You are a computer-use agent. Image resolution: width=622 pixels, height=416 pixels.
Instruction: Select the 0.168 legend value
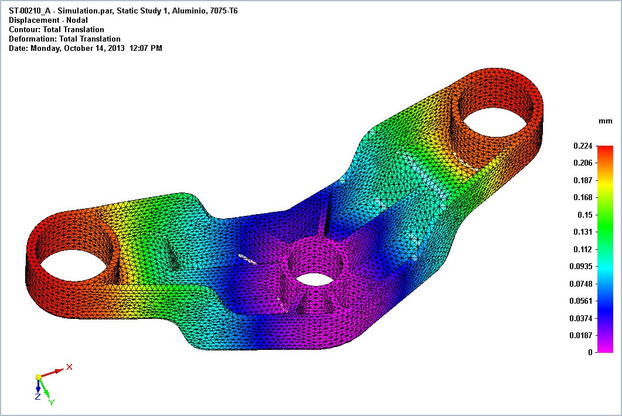click(583, 197)
